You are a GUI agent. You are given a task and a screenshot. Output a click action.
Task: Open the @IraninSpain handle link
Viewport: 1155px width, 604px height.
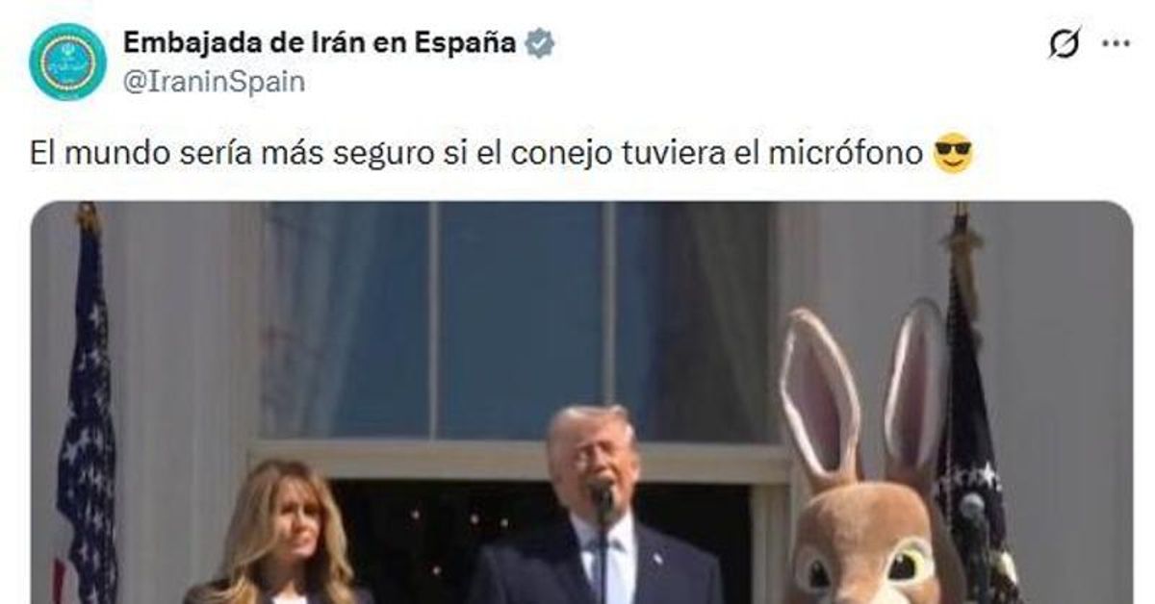214,82
